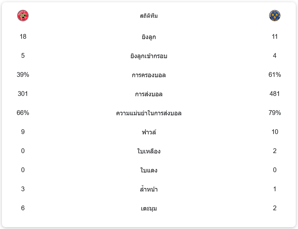Click the การส่งบอล passes label

[x=149, y=94]
